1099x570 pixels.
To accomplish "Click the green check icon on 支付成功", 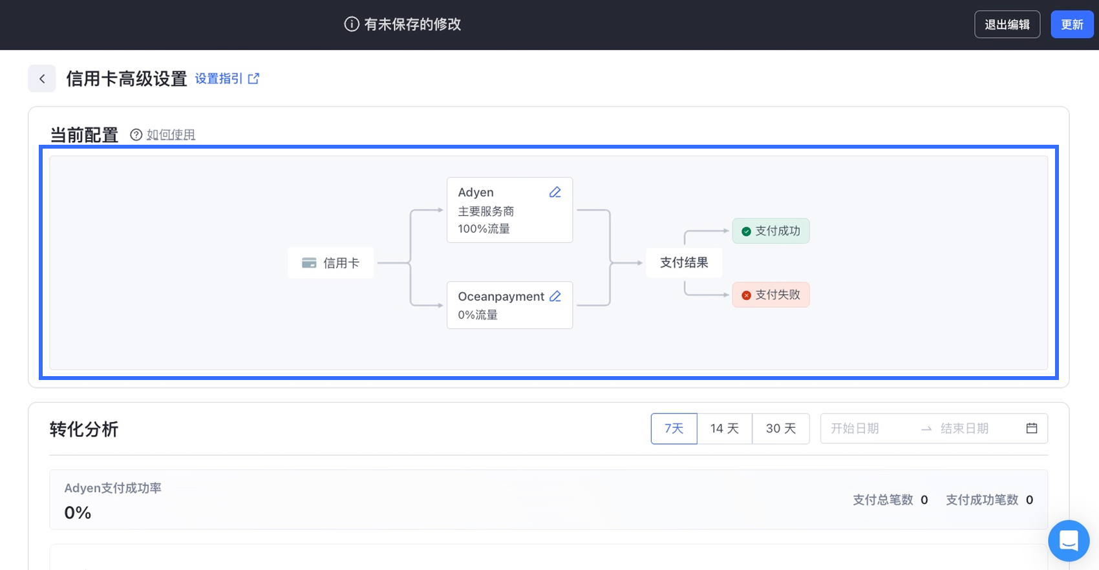I will [746, 231].
